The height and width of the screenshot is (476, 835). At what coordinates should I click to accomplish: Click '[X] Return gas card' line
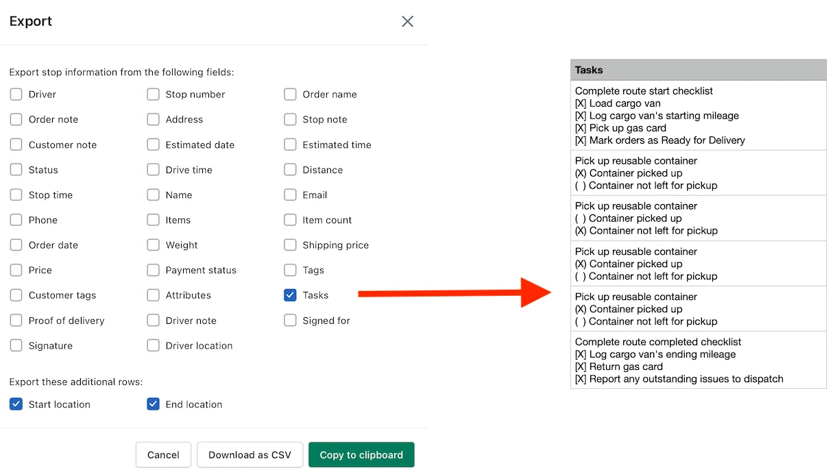619,366
